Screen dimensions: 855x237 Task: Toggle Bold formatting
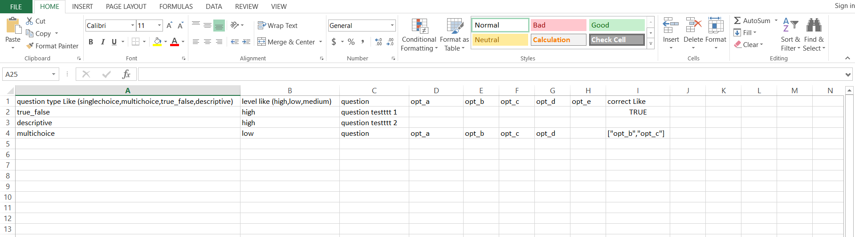coord(91,42)
